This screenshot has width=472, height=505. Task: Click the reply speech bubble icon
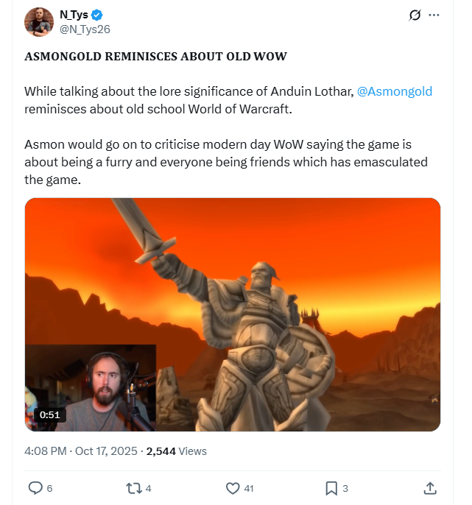(x=35, y=488)
